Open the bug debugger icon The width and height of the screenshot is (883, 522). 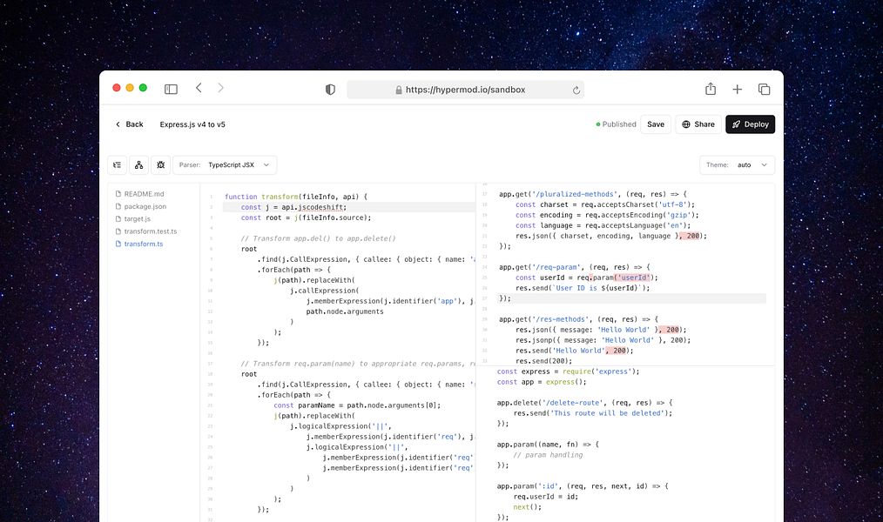click(160, 164)
